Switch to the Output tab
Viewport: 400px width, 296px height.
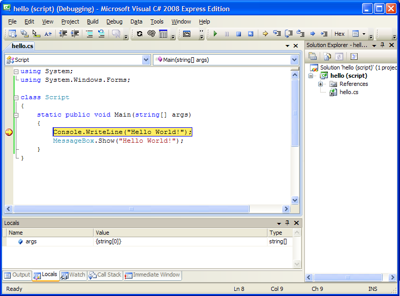coord(17,275)
